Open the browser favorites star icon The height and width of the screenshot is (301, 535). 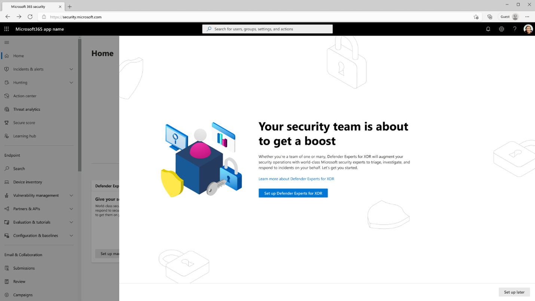pos(476,17)
